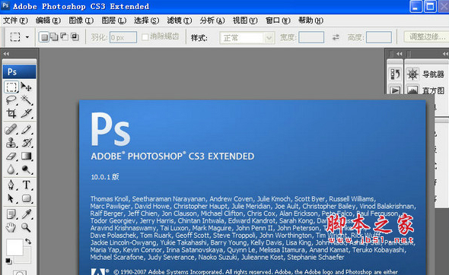Select the History Brush tool
The width and height of the screenshot is (449, 275).
click(x=27, y=142)
